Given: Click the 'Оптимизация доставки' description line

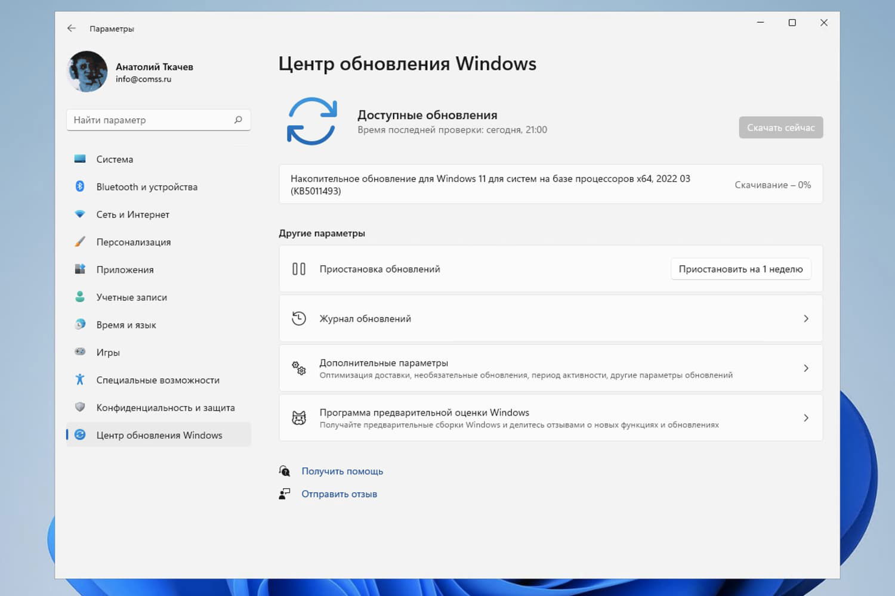Looking at the screenshot, I should (x=526, y=375).
